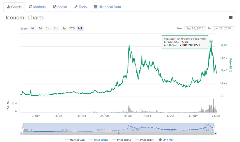Click the '$2,40' price axis label
This screenshot has width=240, height=142.
[224, 70]
